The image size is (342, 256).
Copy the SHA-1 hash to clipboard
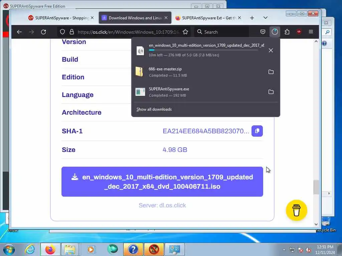pyautogui.click(x=257, y=131)
